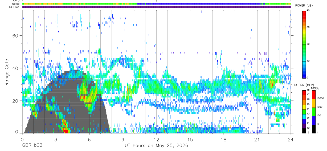The height and width of the screenshot is (151, 327).
Task: Click the NOISE color scale bar
Action: [x=313, y=112]
